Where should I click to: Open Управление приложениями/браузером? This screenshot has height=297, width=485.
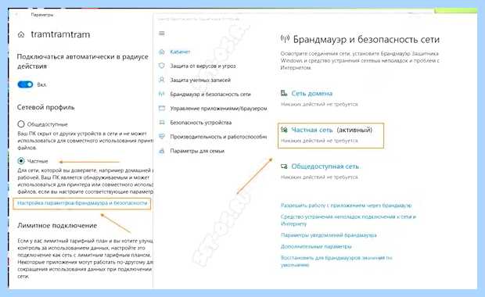[218, 108]
